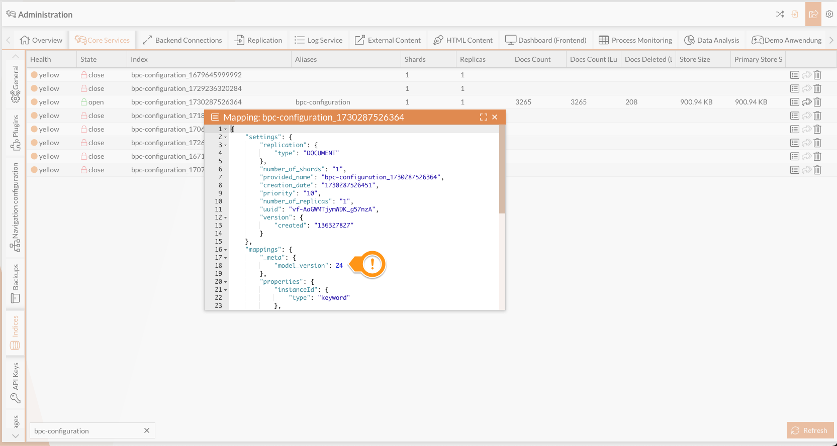Collapse the root object at code line 1

coord(226,129)
